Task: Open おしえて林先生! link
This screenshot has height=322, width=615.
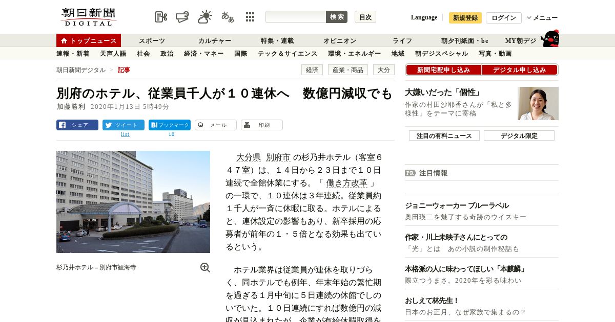Action: click(x=432, y=301)
